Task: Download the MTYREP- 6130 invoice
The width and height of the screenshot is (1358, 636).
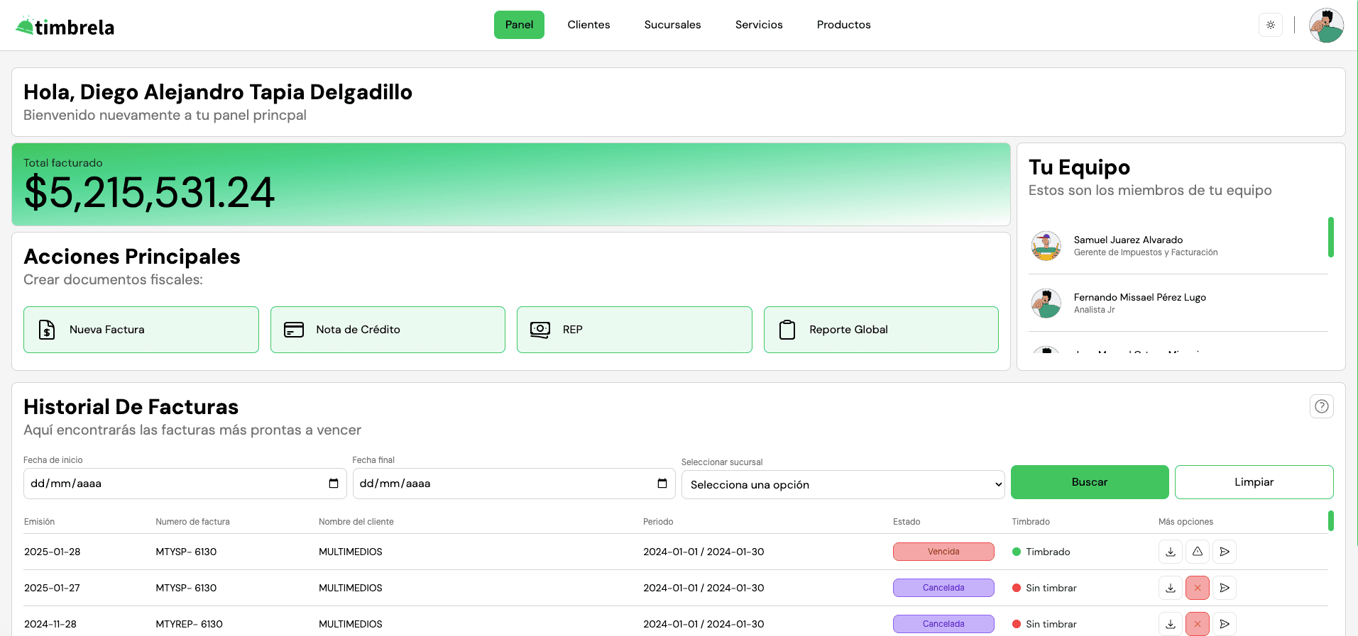Action: pos(1170,624)
